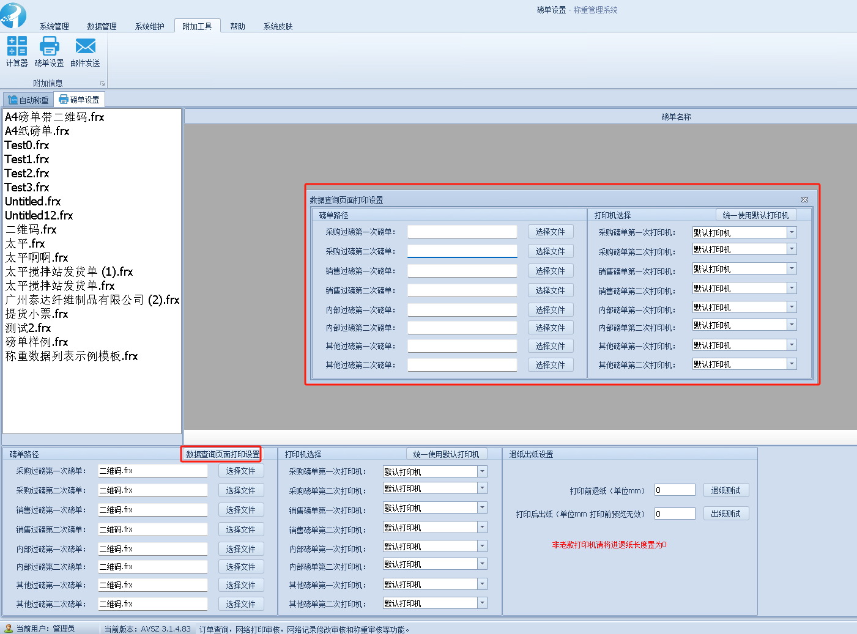The width and height of the screenshot is (857, 634).
Task: Switch to the 自动称重 document tab
Action: point(28,100)
